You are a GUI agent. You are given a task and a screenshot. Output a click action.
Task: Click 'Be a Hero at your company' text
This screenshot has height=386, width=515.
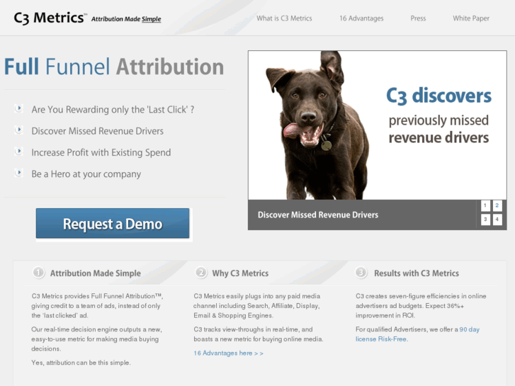86,174
